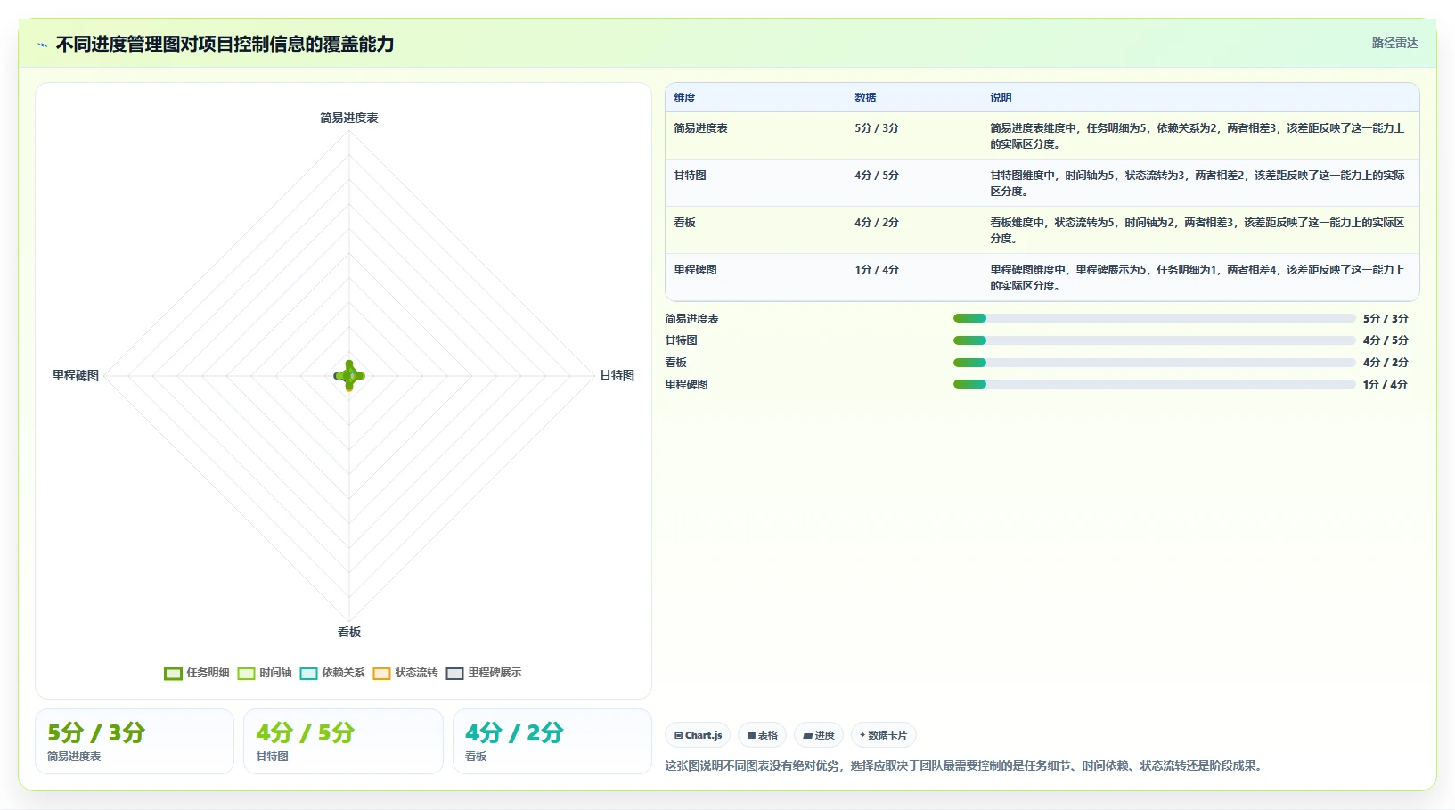The image size is (1455, 810).
Task: Click the description starting 甘特图维度中
Action: (1198, 184)
